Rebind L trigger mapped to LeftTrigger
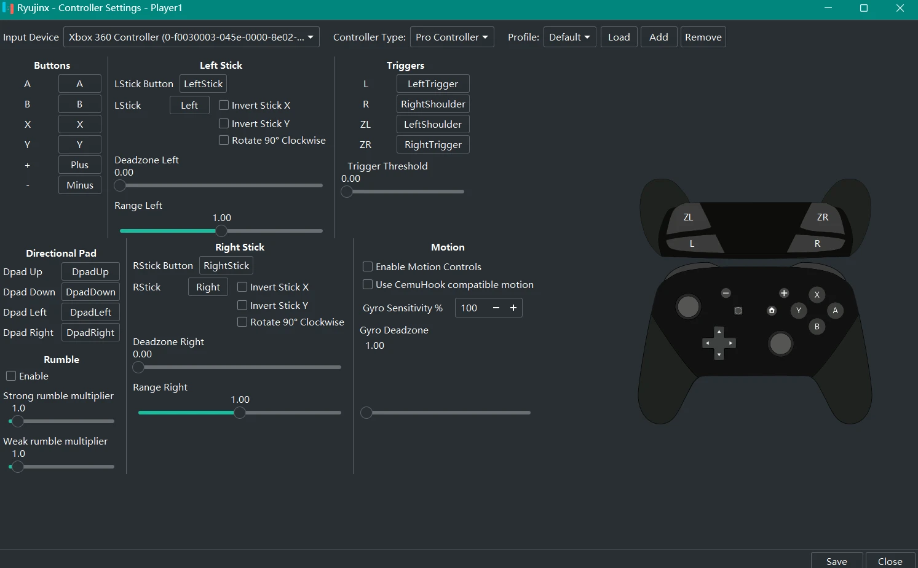Image resolution: width=918 pixels, height=568 pixels. pyautogui.click(x=433, y=84)
